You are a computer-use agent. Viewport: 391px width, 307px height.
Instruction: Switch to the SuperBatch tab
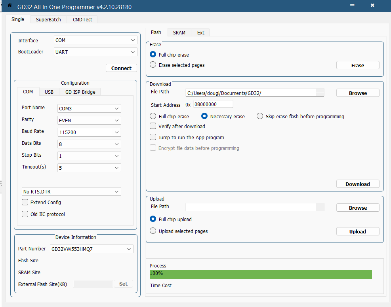[x=48, y=19]
